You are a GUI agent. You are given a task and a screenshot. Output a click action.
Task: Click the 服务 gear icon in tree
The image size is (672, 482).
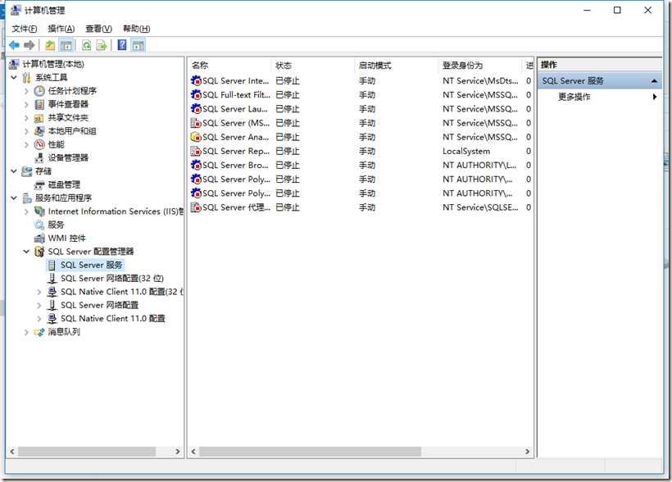click(x=39, y=225)
